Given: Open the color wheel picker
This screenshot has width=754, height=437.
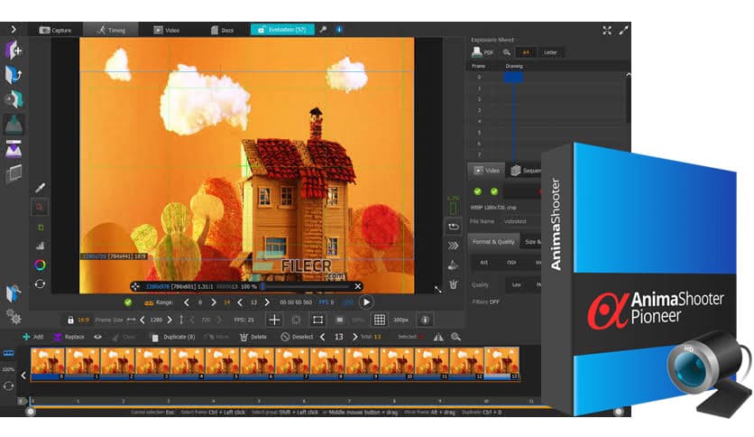Looking at the screenshot, I should pyautogui.click(x=40, y=265).
